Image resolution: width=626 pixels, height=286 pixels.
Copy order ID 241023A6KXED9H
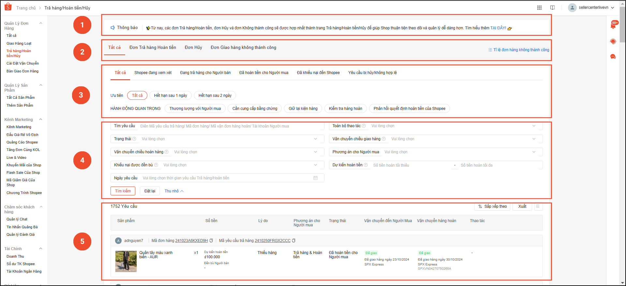211,241
